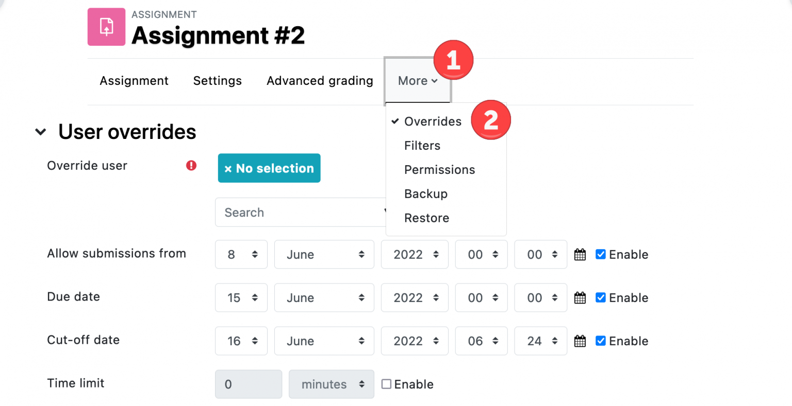Image resolution: width=792 pixels, height=406 pixels.
Task: Open the Advanced grading tab
Action: (320, 81)
